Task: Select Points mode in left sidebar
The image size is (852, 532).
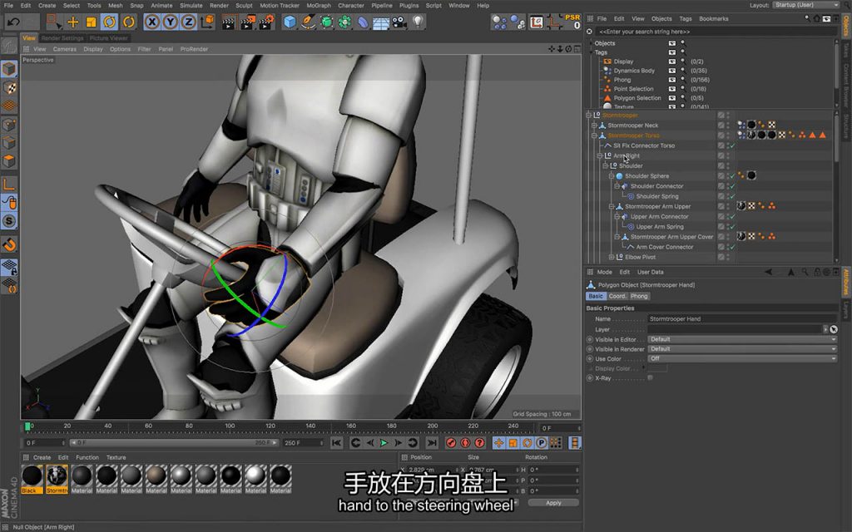Action: click(9, 126)
